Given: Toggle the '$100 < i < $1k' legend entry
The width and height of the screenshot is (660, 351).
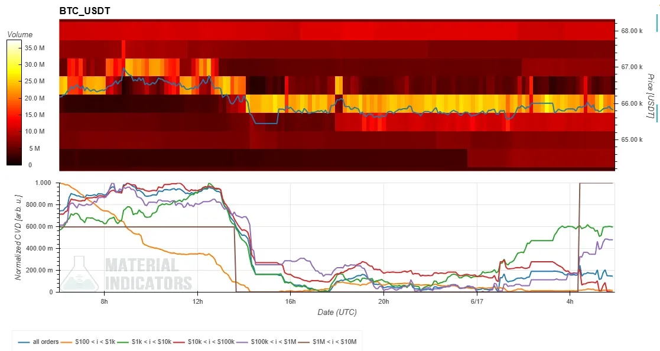Looking at the screenshot, I should point(88,342).
